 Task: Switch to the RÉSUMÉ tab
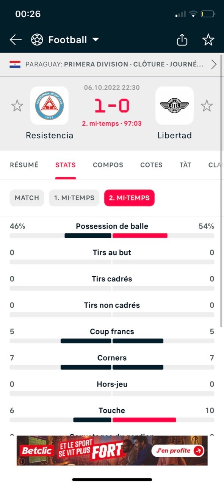coord(24,165)
